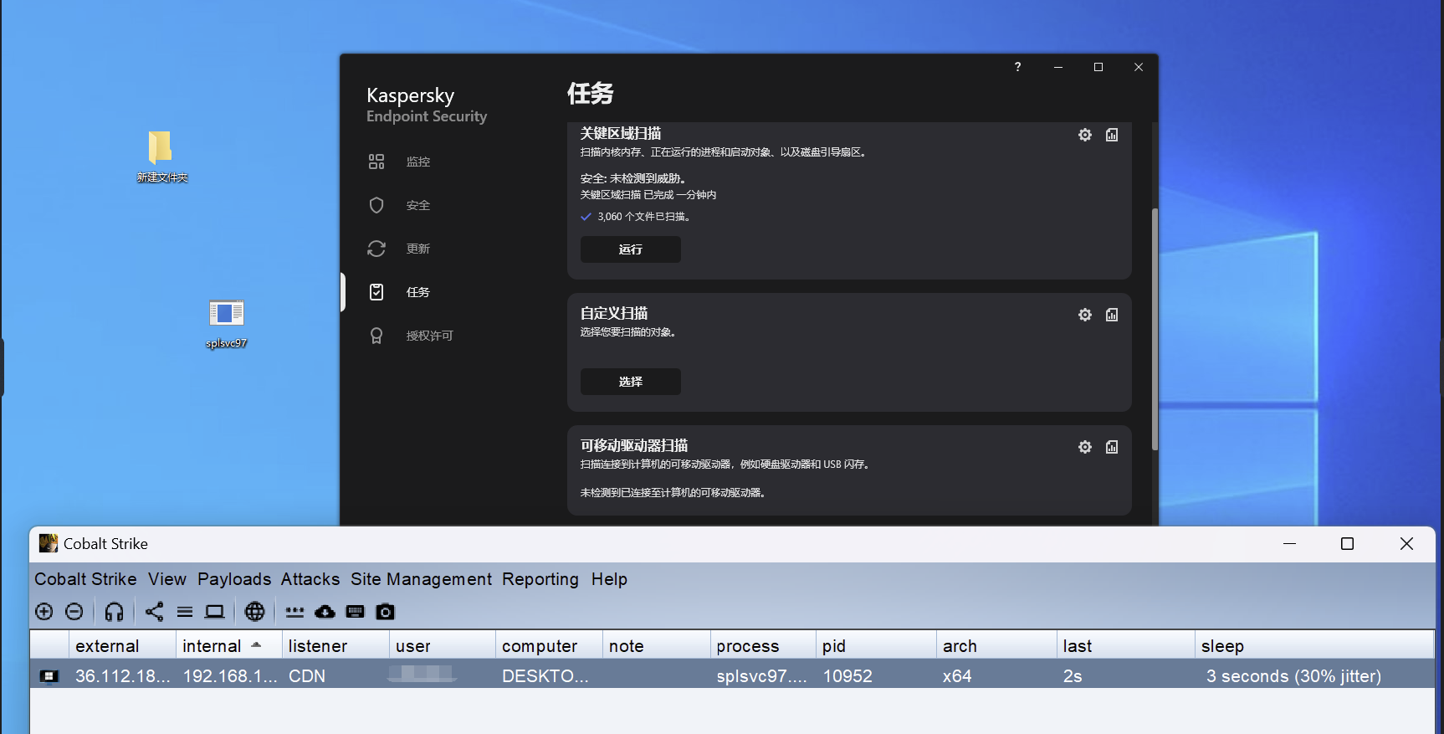The image size is (1444, 734).
Task: Open report icon for 自定义扫描
Action: (1112, 315)
